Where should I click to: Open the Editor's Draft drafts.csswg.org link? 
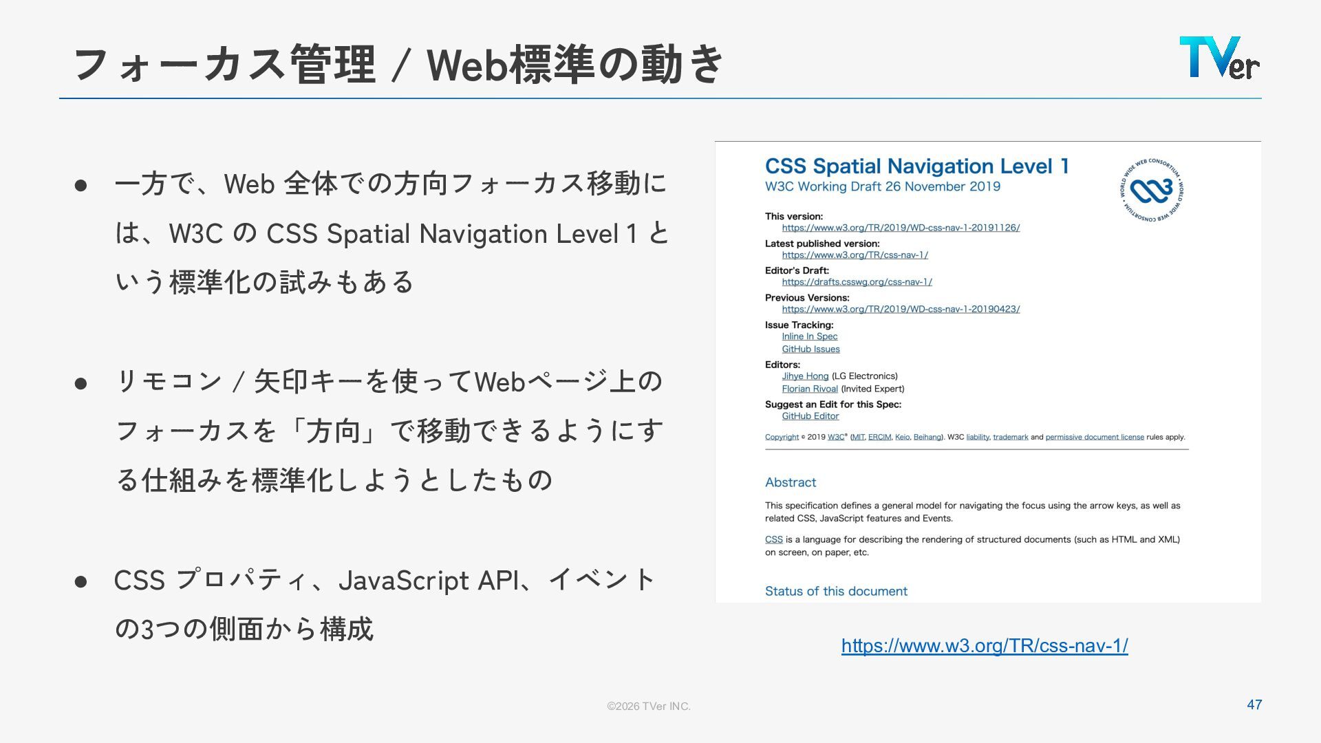[857, 282]
